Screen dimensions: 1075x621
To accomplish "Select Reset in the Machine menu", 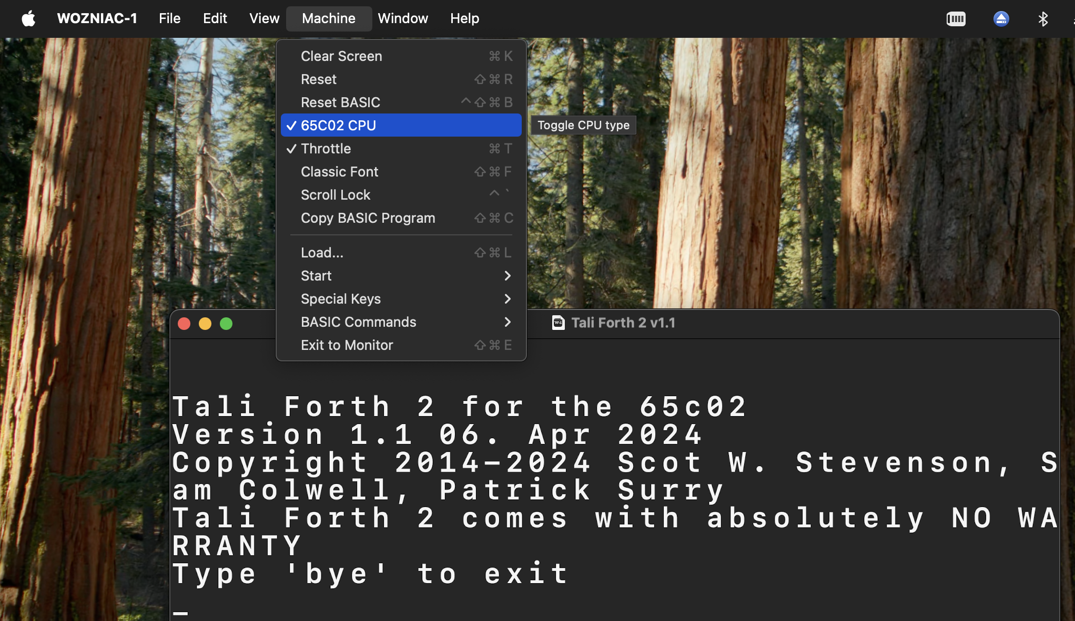I will (401, 79).
